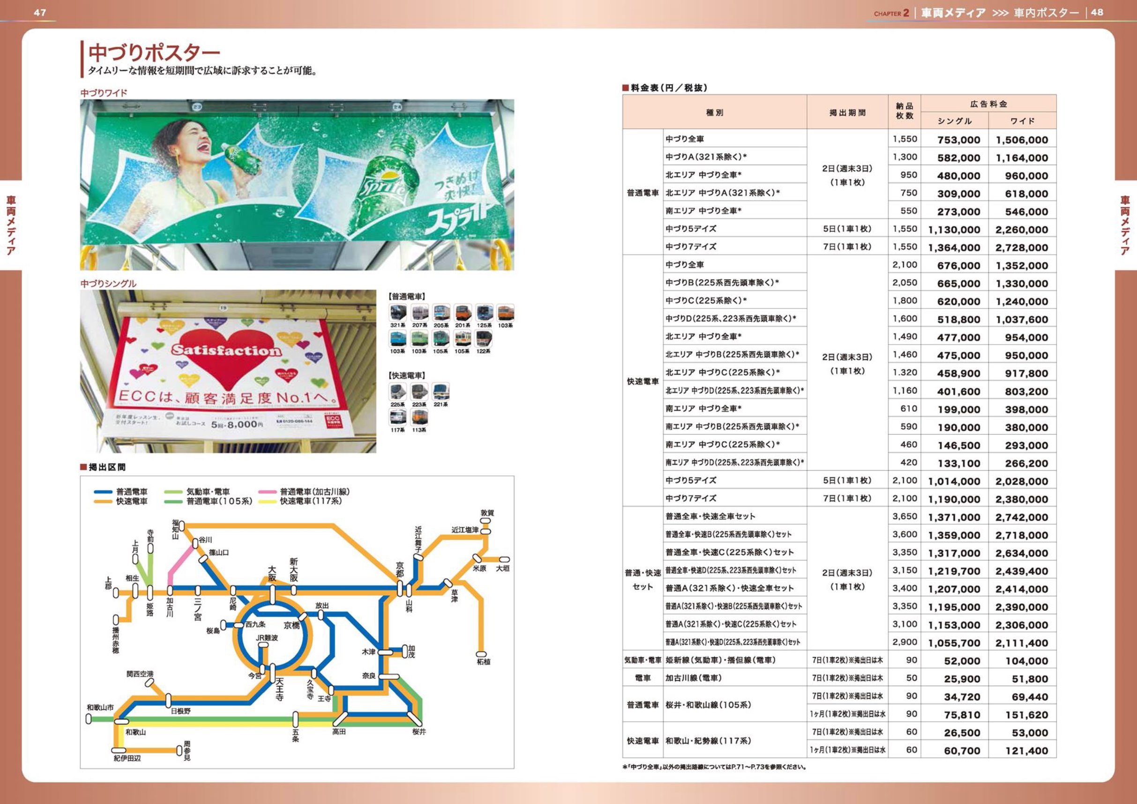Click the 中づりA(321系除く)* row label

pyautogui.click(x=706, y=157)
